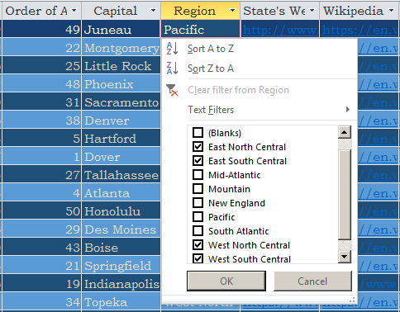This screenshot has width=400, height=312.
Task: Click the Indianapolis capital cell
Action: (x=121, y=283)
